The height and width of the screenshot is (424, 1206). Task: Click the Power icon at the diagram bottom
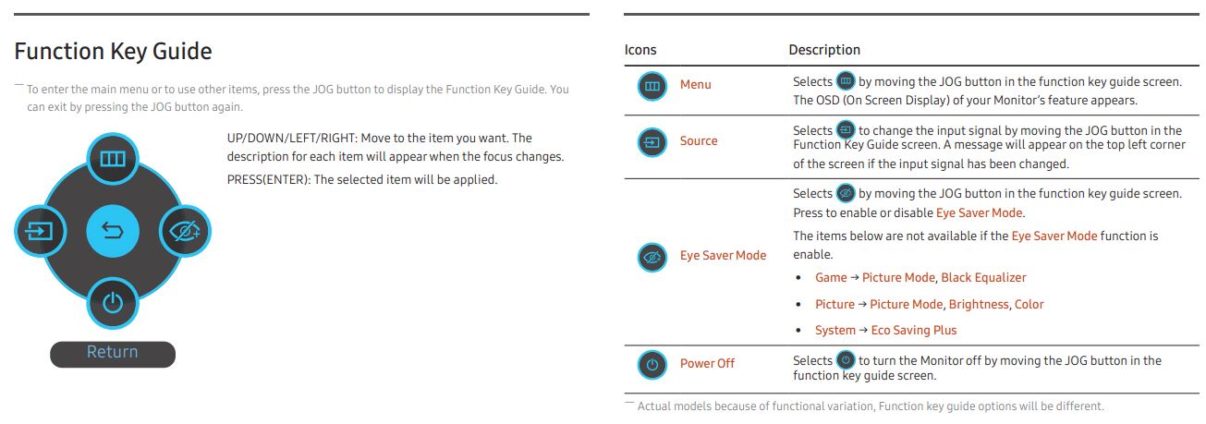[113, 302]
